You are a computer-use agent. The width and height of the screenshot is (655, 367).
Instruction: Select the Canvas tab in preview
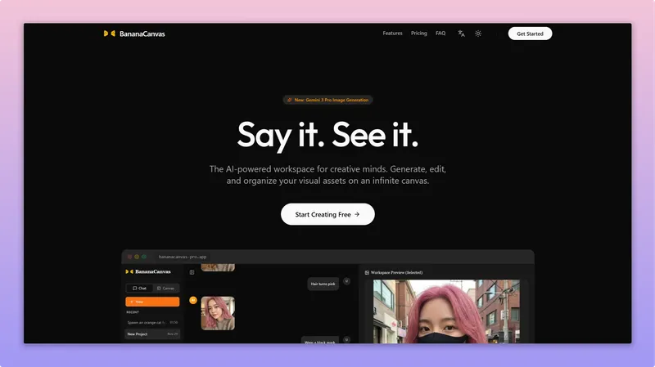pyautogui.click(x=166, y=289)
